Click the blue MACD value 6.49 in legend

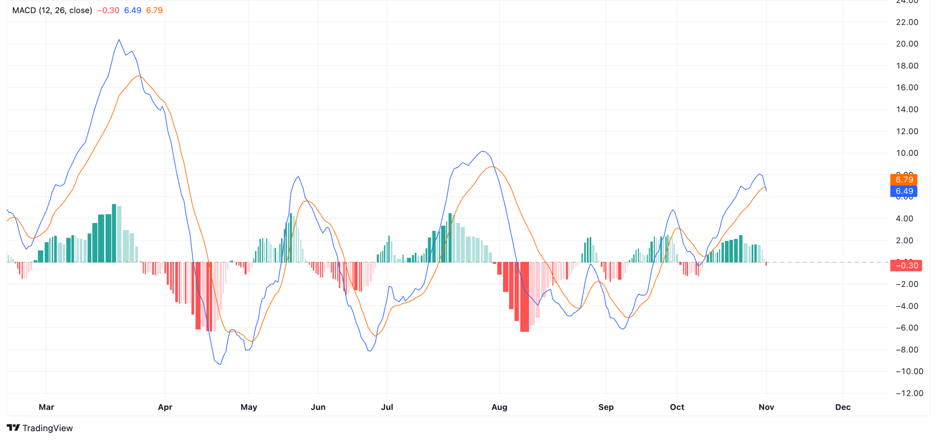[x=132, y=10]
